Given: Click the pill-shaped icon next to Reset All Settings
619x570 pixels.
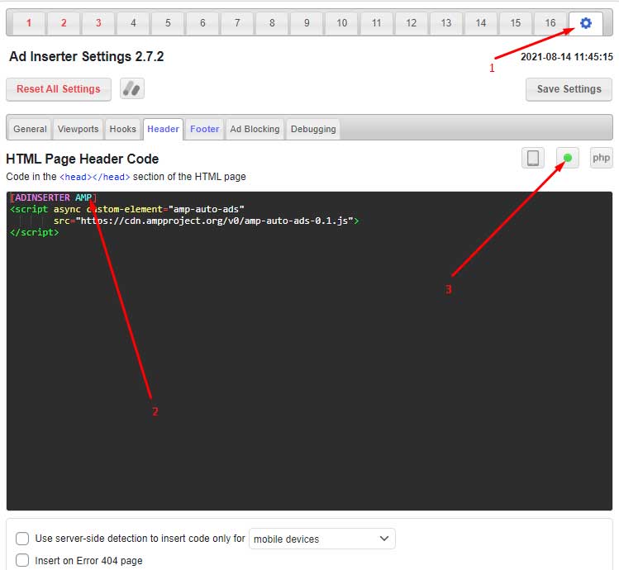Looking at the screenshot, I should [x=132, y=89].
